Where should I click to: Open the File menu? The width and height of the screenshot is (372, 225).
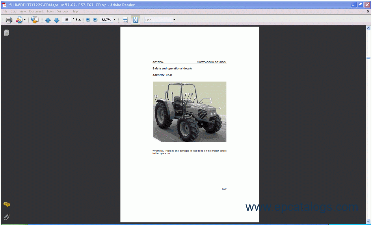(5, 11)
